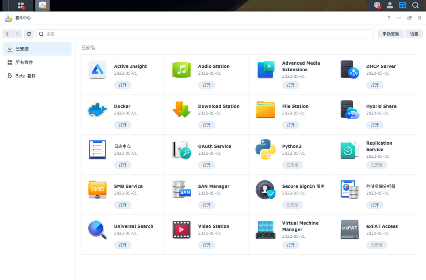Click the Video Station package name
This screenshot has width=426, height=280.
(x=214, y=226)
